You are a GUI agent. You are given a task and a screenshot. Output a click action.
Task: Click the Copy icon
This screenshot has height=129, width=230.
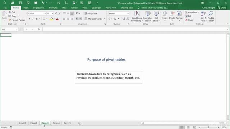point(10,16)
